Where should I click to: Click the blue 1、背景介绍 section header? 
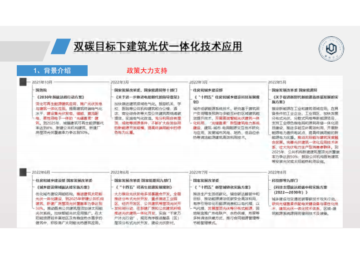point(52,71)
